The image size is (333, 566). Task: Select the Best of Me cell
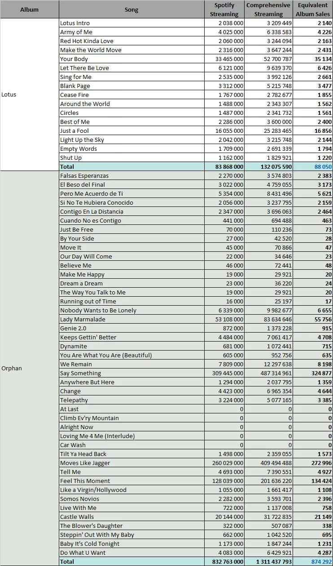point(131,122)
